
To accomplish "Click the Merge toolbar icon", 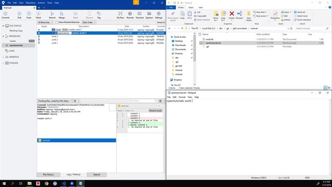I will [62, 15].
